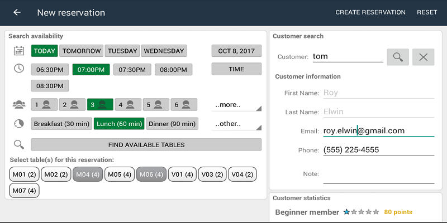Toggle table M04 (4) selection

tap(88, 174)
